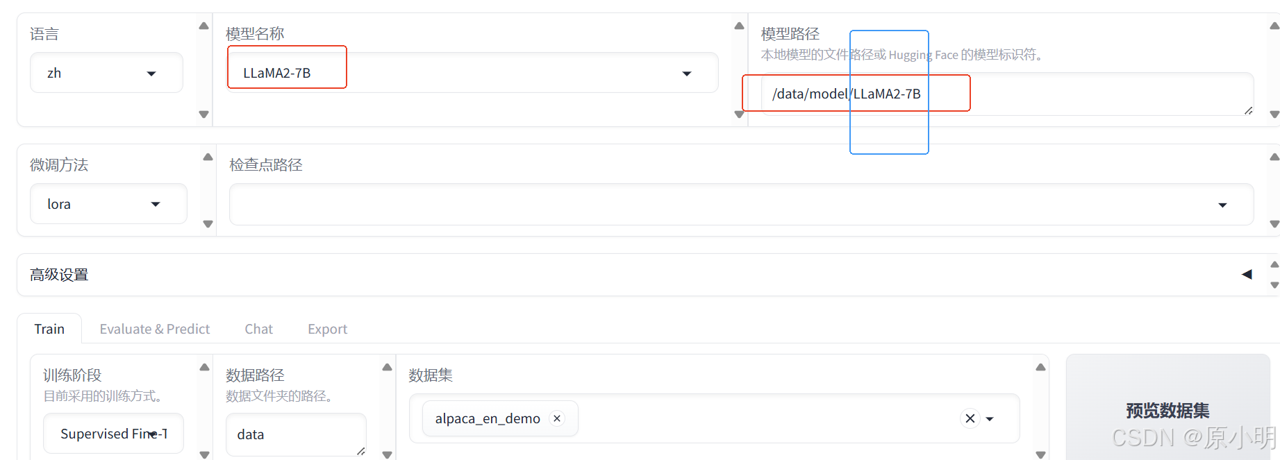Click the 数据文件夹的路径 description text
1280x460 pixels.
281,395
